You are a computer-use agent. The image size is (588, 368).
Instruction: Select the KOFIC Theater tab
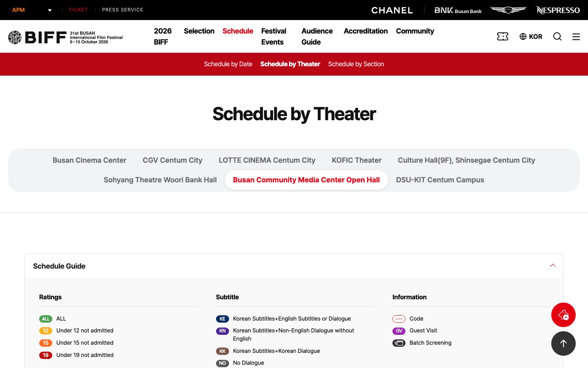click(x=356, y=160)
